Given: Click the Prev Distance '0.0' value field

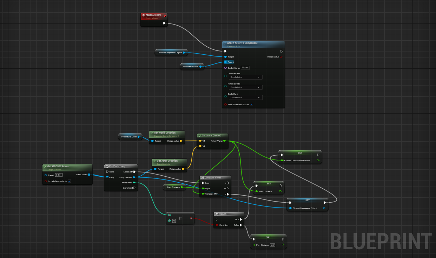Looking at the screenshot, I should (x=273, y=245).
